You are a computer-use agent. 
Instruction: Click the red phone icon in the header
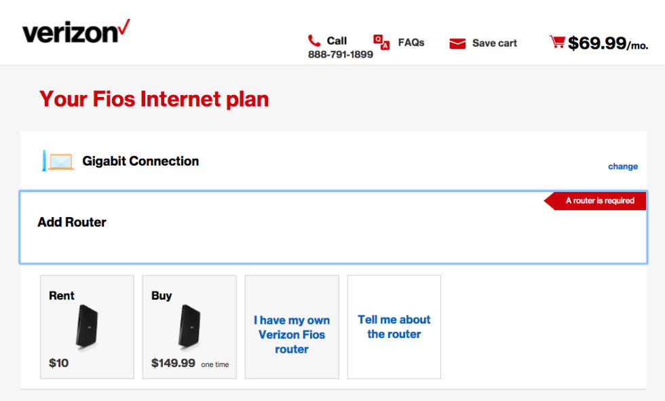coord(313,40)
